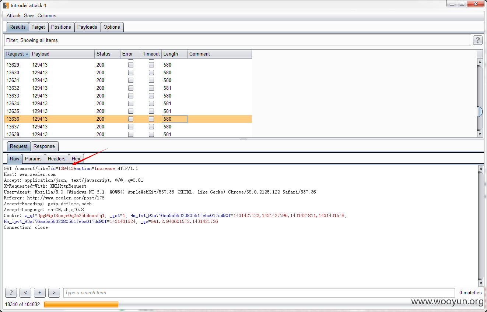Click Length cell 580 in row 13636
The height and width of the screenshot is (312, 487).
pyautogui.click(x=175, y=119)
